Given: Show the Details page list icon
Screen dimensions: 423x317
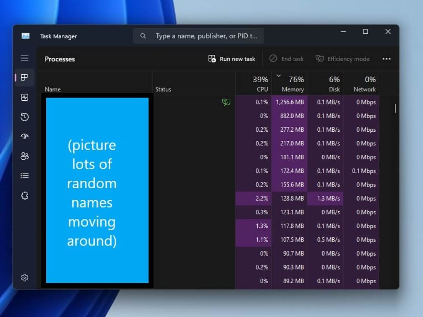Looking at the screenshot, I should click(24, 176).
